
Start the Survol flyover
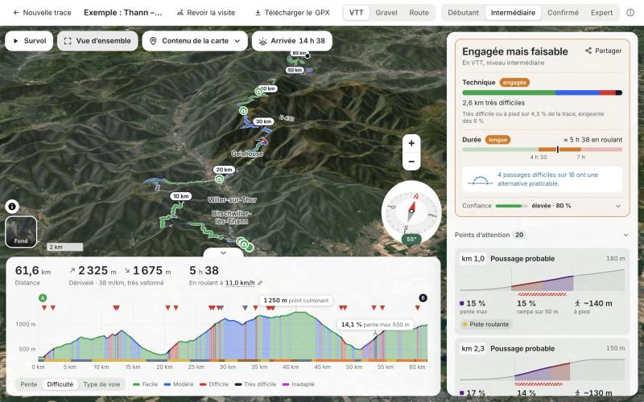pos(29,41)
